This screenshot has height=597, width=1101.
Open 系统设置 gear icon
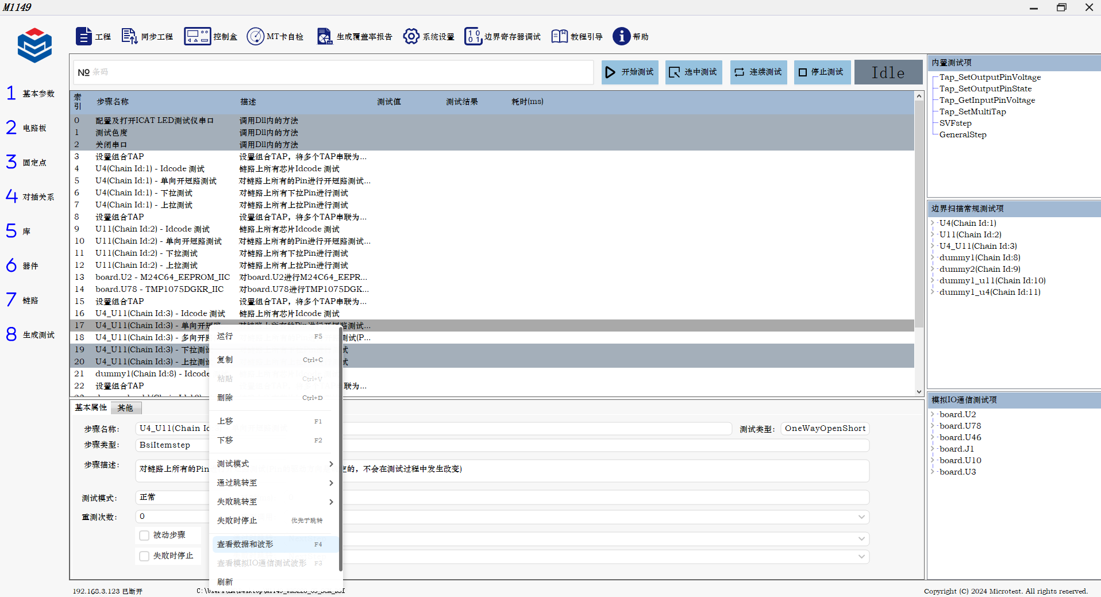click(x=411, y=36)
